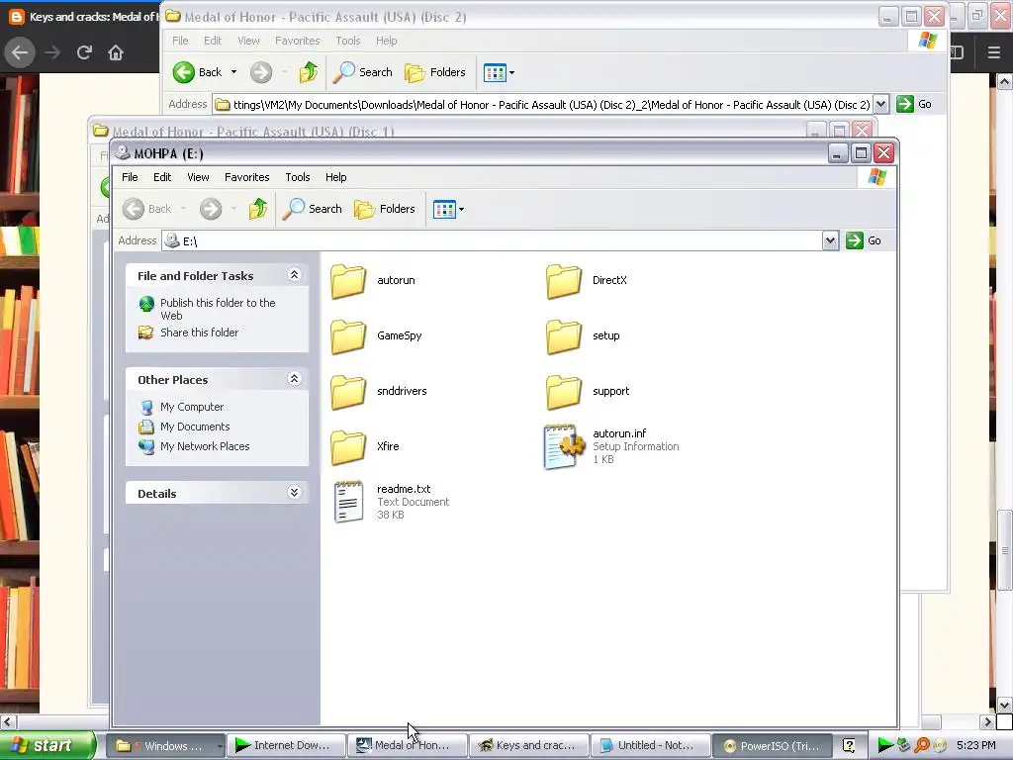Collapse the File and Folder Tasks panel
The image size is (1013, 760).
294,275
